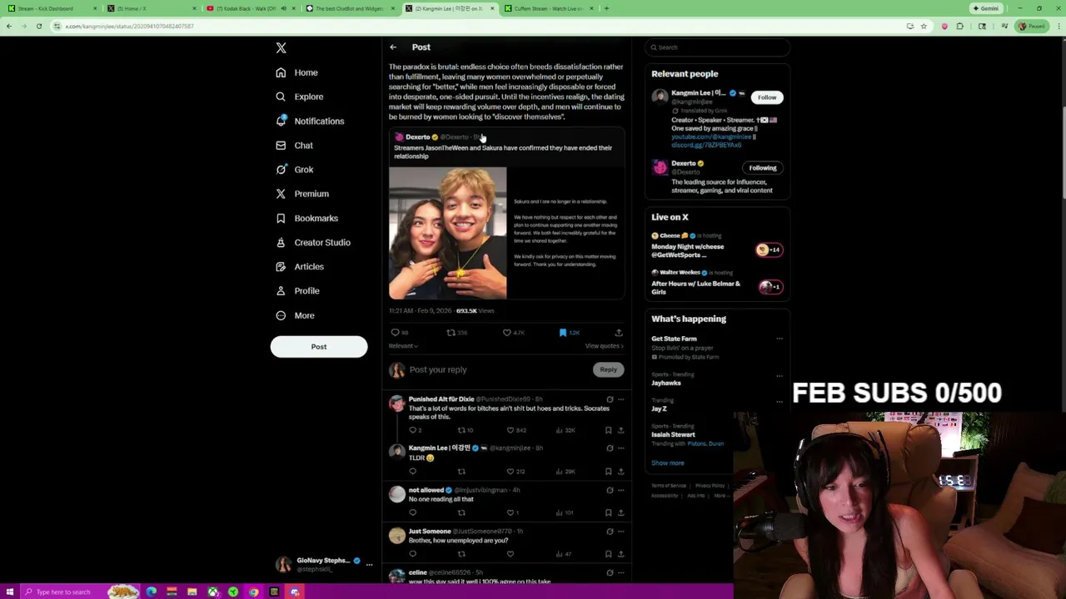The height and width of the screenshot is (599, 1066).
Task: Open more options on Kangmin Lee TLDR reply
Action: click(620, 448)
